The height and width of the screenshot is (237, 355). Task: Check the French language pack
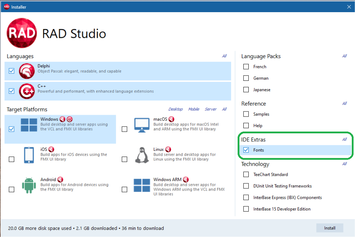click(246, 67)
